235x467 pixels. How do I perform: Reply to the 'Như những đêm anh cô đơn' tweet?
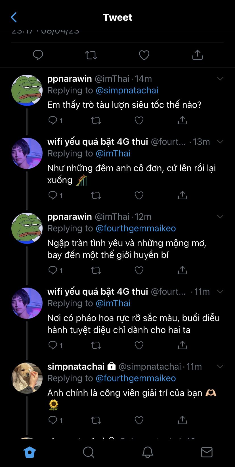[53, 195]
